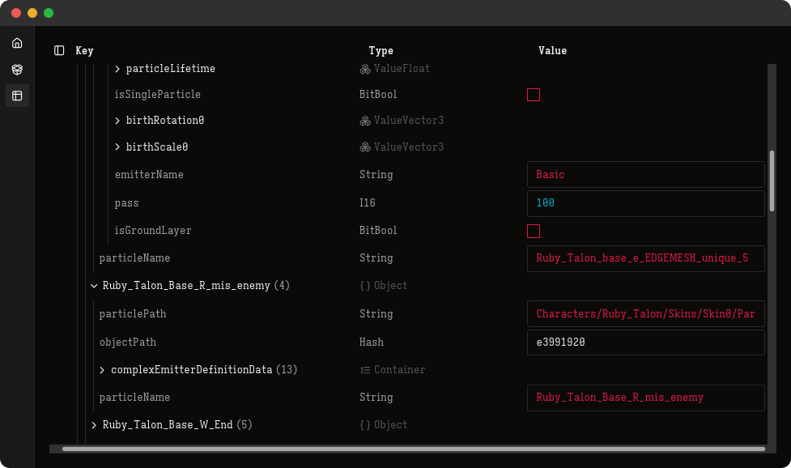This screenshot has height=468, width=791.
Task: Edit the pass value field '100'
Action: click(x=646, y=203)
